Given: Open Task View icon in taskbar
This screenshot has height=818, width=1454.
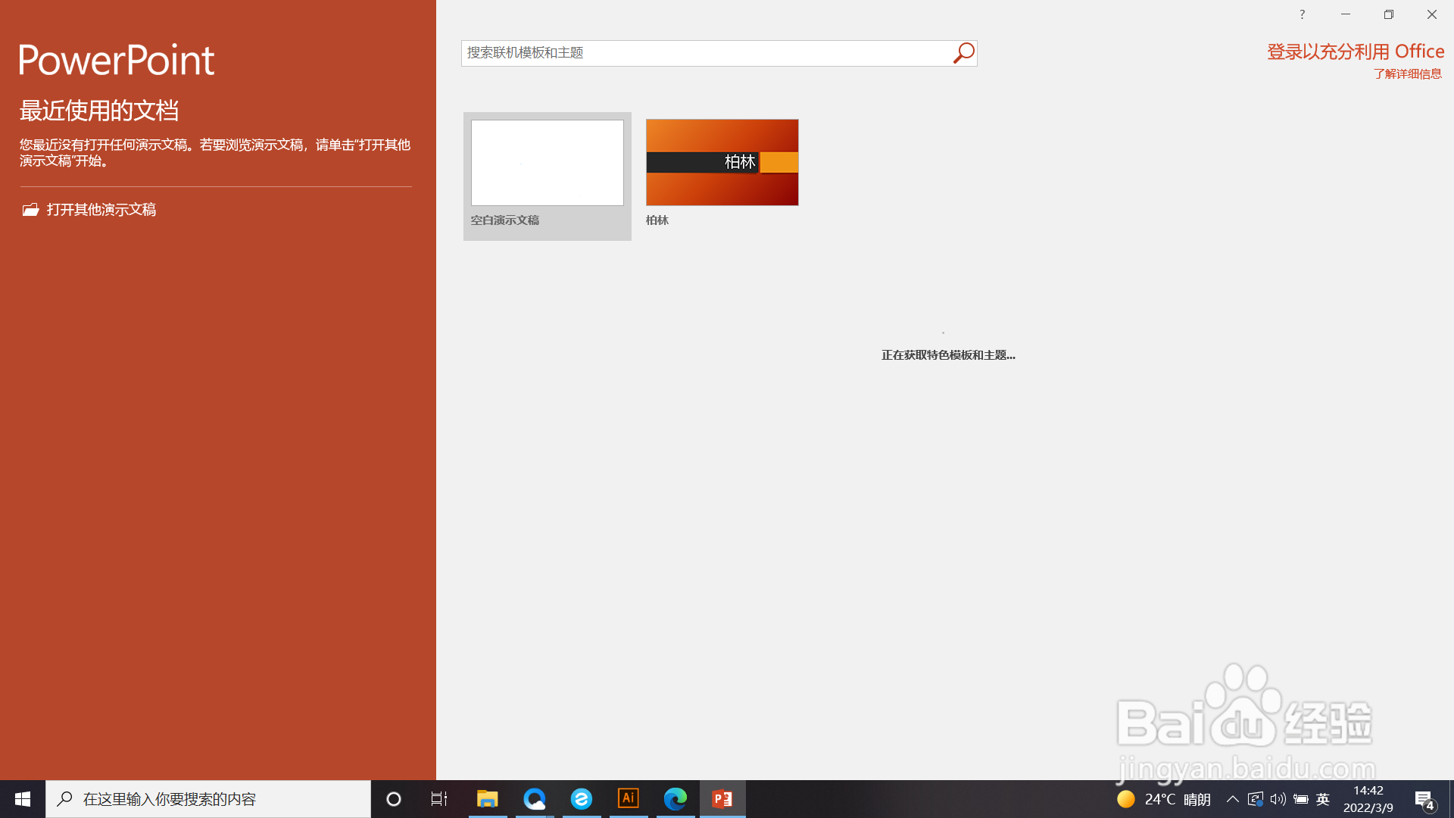Looking at the screenshot, I should point(439,799).
